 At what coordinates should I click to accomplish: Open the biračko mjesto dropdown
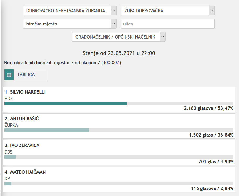click(67, 24)
